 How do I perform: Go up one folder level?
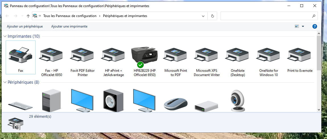(x=28, y=16)
